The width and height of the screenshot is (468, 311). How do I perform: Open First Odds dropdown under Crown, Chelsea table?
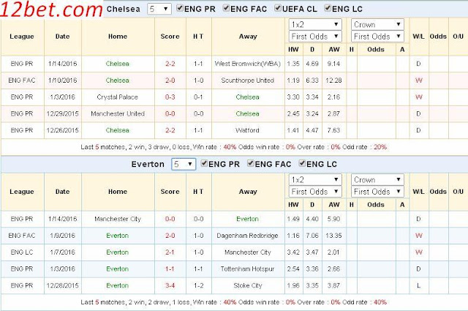(377, 37)
